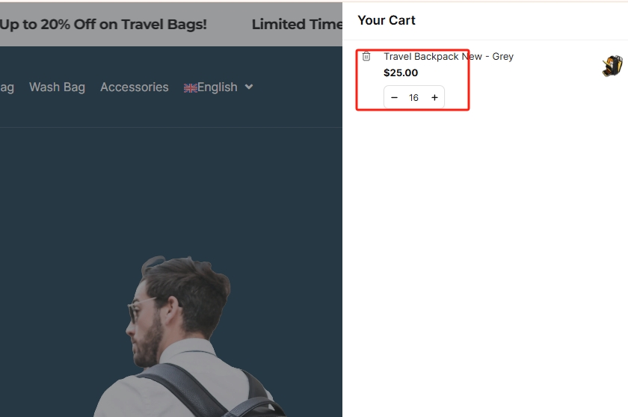628x417 pixels.
Task: Remove Travel Backpack with the trash icon
Action: pyautogui.click(x=366, y=56)
